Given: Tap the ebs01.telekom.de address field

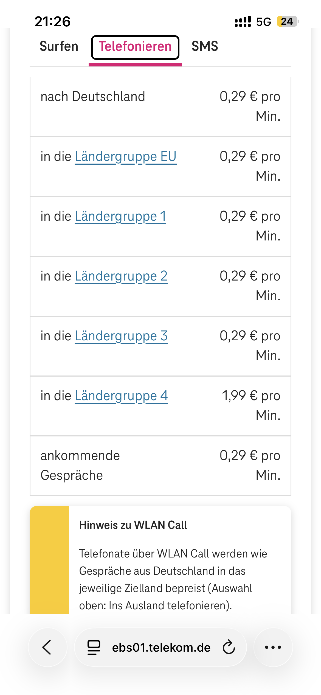Looking at the screenshot, I should (x=161, y=648).
